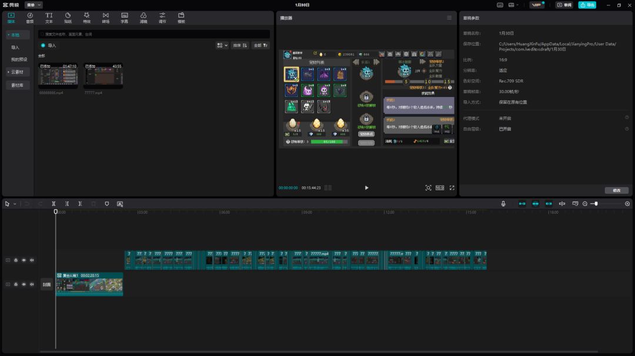Open the 特效 (Effects) panel
The width and height of the screenshot is (635, 356).
click(86, 18)
